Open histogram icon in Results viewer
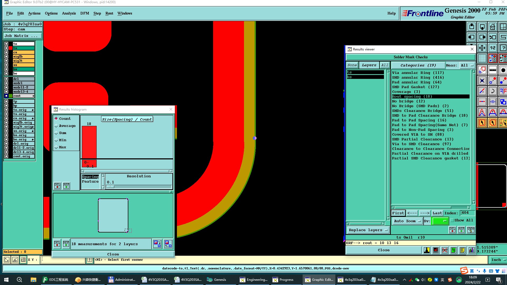Image resolution: width=507 pixels, height=285 pixels. (x=471, y=250)
